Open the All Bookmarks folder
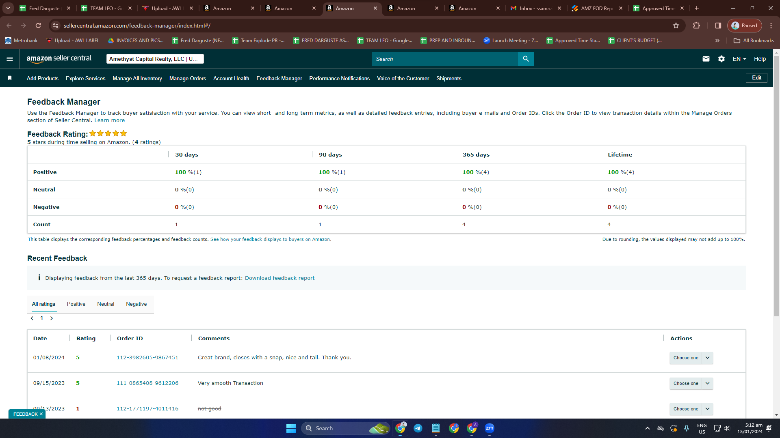The height and width of the screenshot is (438, 780). point(754,41)
